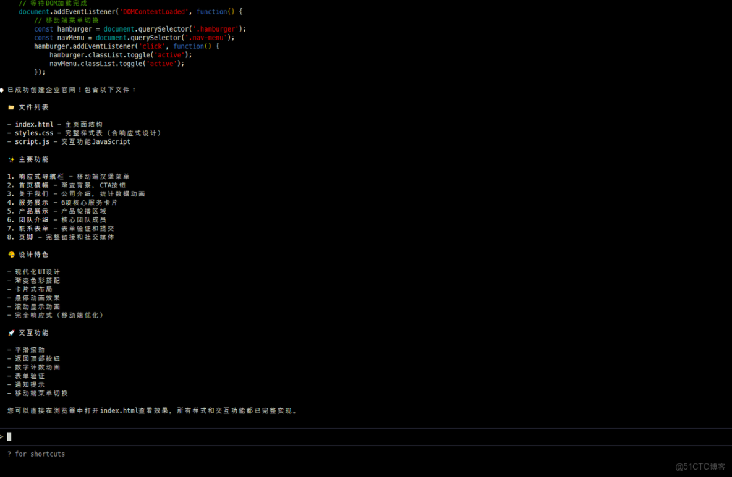Click the '完全响应式（移动端优化）' bullet
The width and height of the screenshot is (732, 477).
click(55, 316)
